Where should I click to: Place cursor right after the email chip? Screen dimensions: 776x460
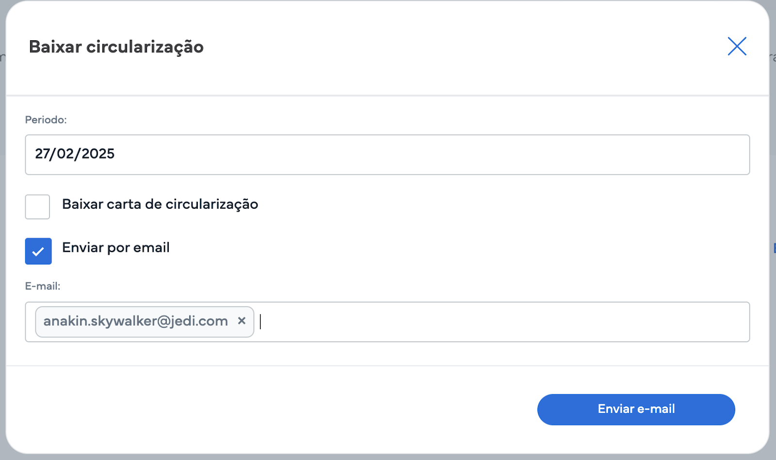coord(260,322)
